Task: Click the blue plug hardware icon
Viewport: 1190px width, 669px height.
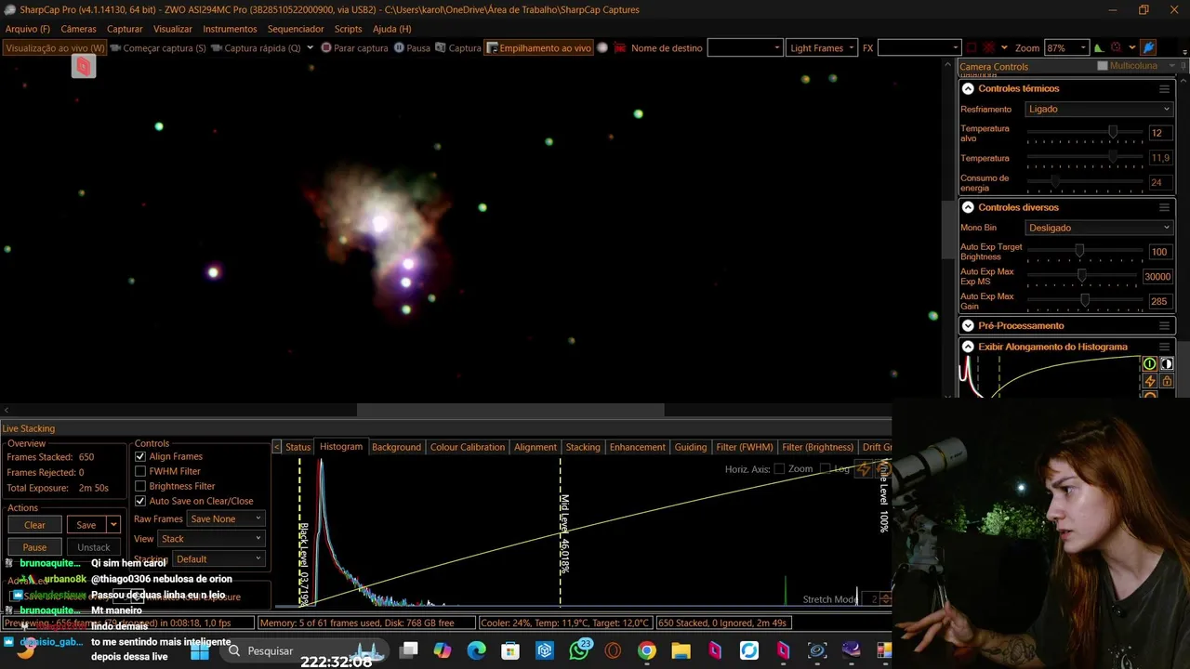Action: click(1148, 48)
